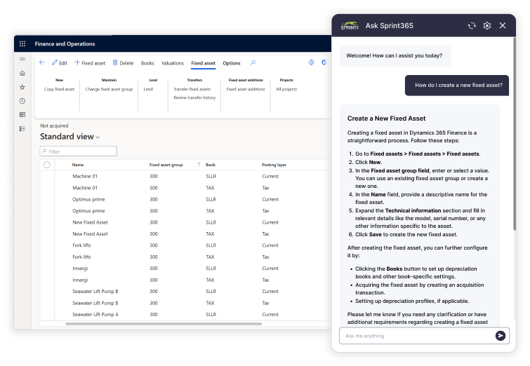Click All projects action

286,89
